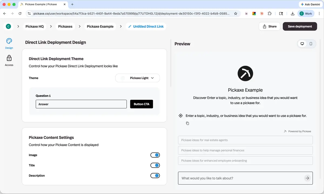Click the site info icon in address bar
The height and width of the screenshot is (194, 324).
[29, 13]
